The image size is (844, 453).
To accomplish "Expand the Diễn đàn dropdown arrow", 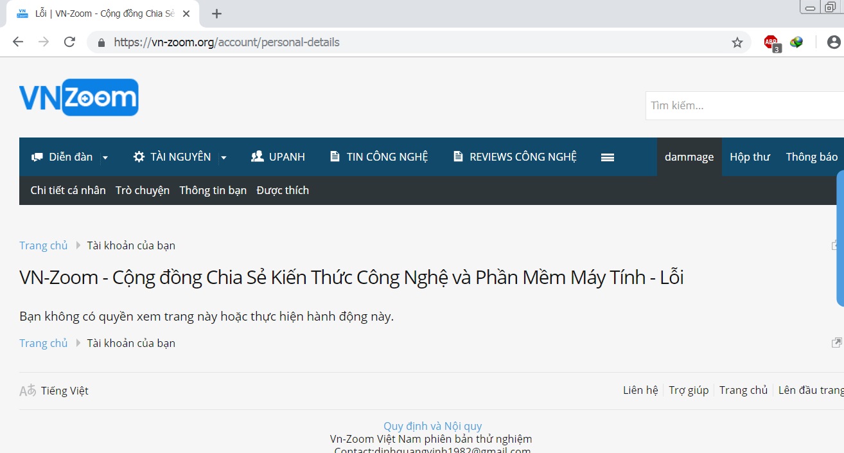I will (105, 157).
